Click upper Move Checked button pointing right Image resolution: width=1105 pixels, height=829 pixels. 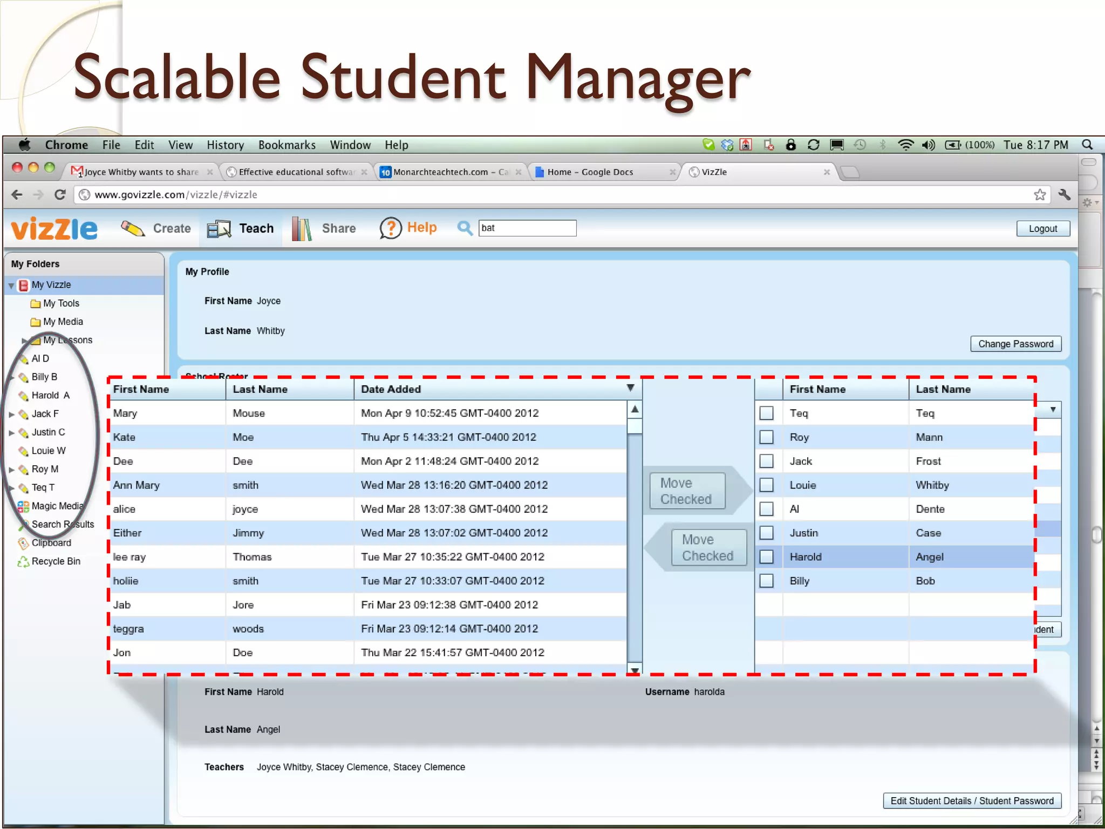tap(686, 491)
